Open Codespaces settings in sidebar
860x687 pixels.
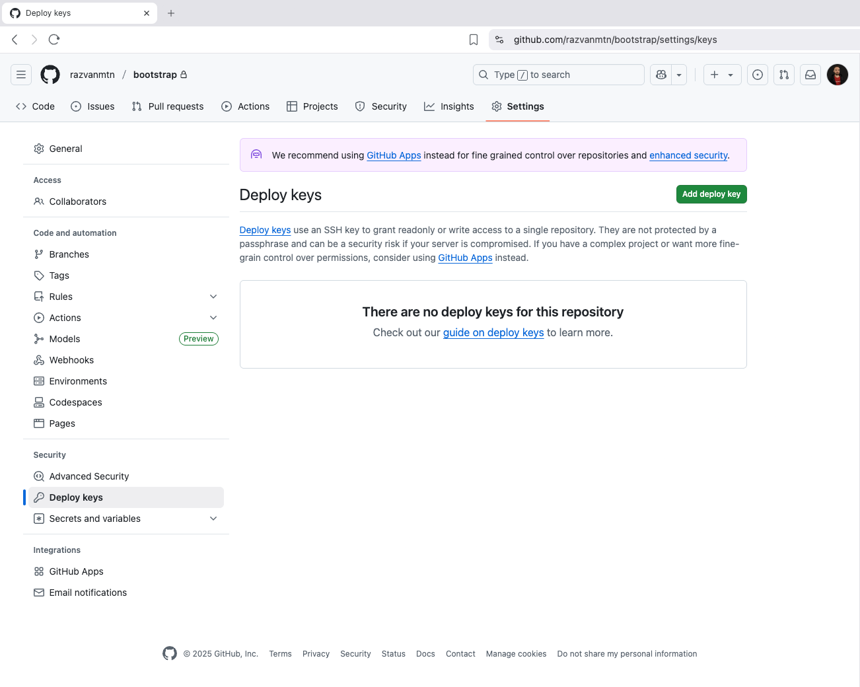tap(126, 402)
